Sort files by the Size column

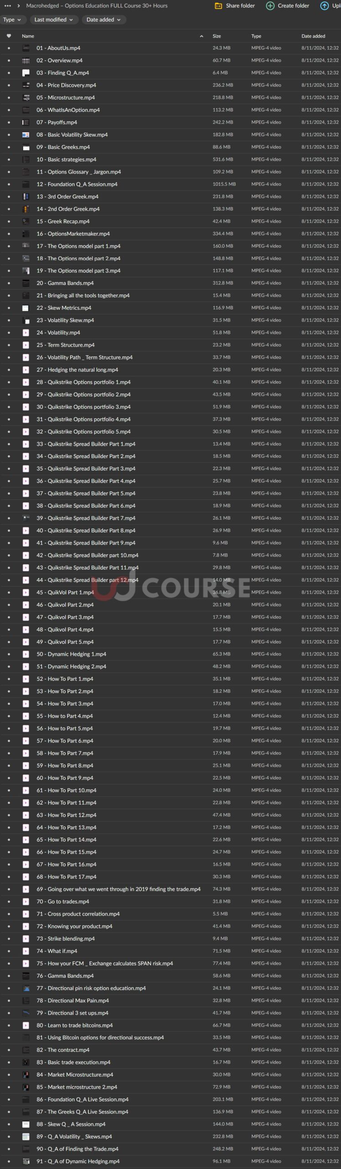(217, 36)
